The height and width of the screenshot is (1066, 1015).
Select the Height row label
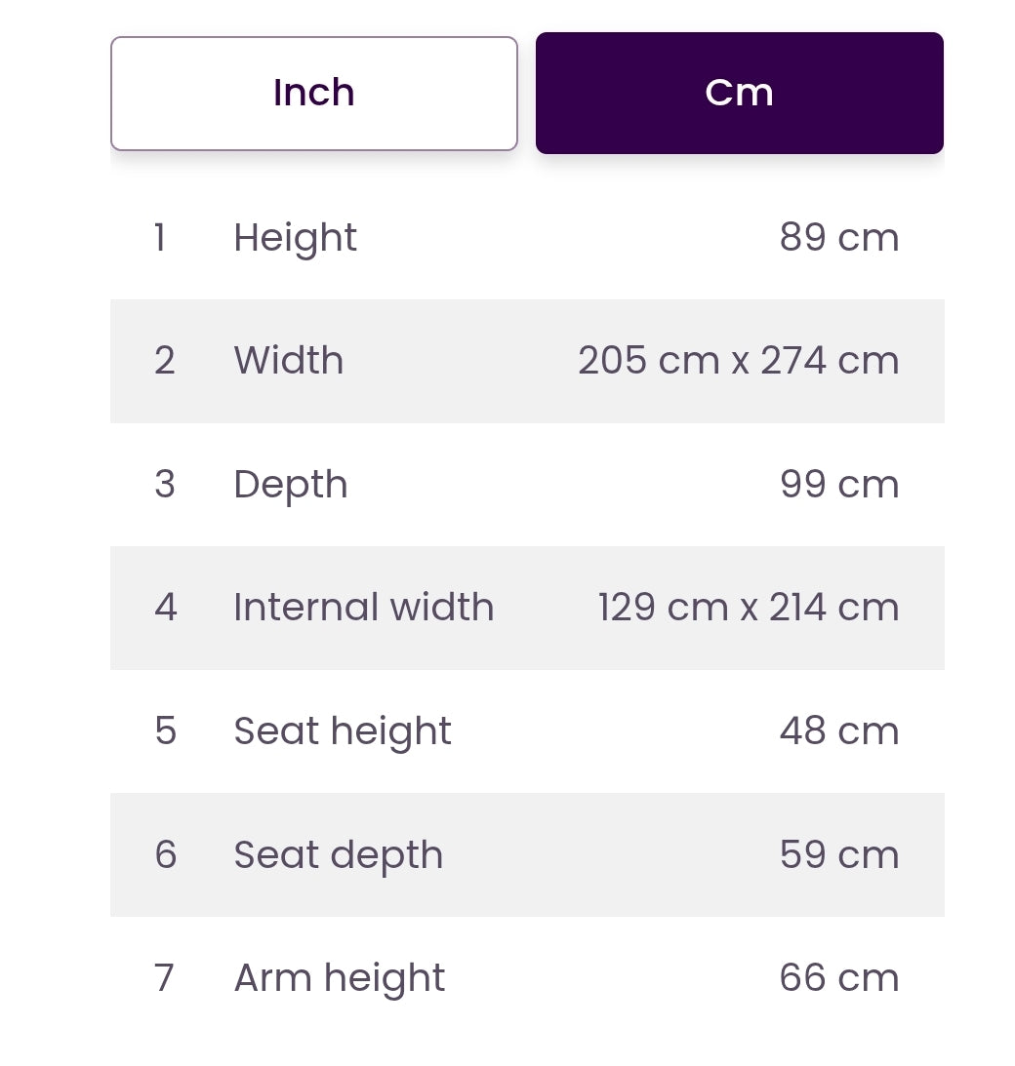coord(296,238)
